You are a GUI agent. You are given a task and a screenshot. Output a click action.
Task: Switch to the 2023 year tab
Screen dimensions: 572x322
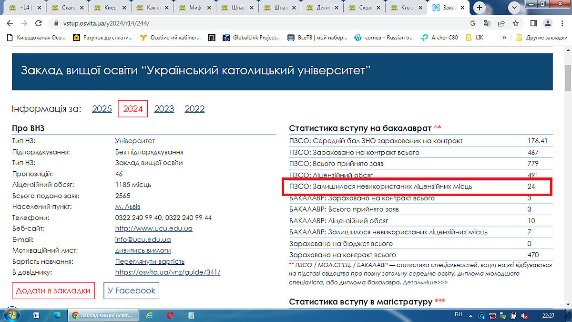point(164,109)
